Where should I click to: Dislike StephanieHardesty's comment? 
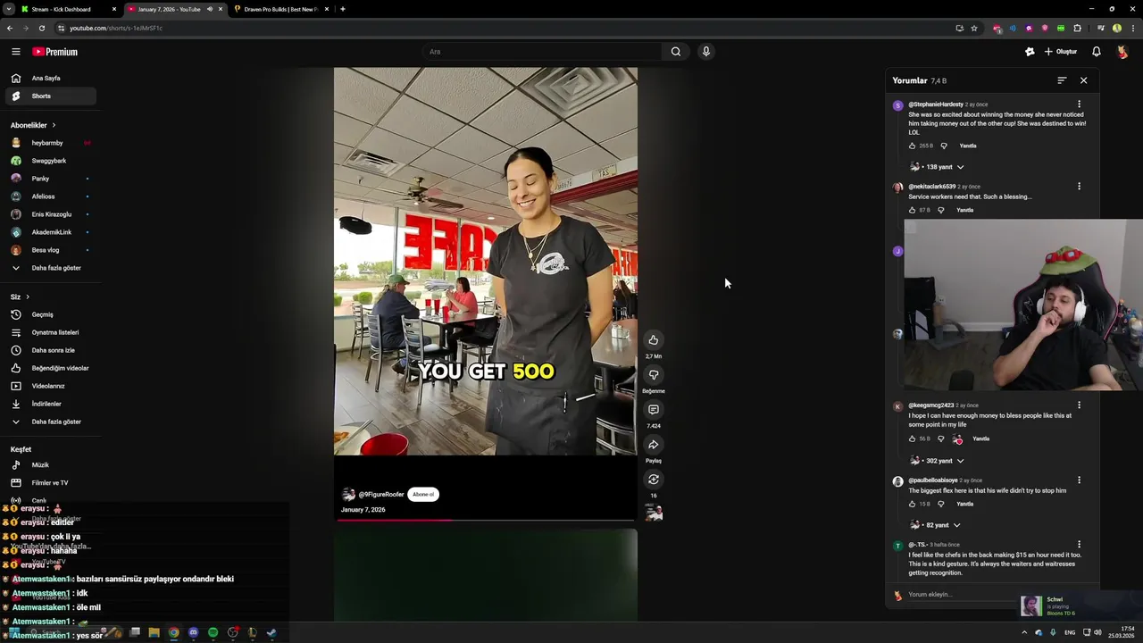coord(944,146)
